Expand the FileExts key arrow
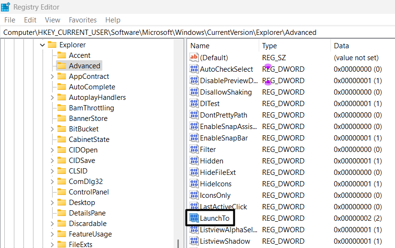The width and height of the screenshot is (395, 248). click(52, 245)
